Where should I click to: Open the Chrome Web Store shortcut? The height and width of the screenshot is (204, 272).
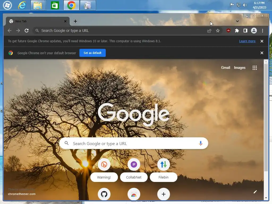[134, 194]
